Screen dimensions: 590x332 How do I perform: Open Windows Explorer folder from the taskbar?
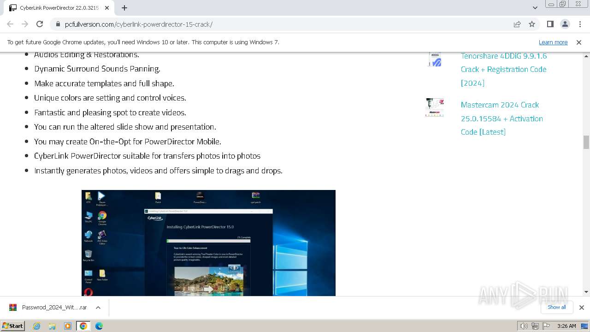[52, 326]
